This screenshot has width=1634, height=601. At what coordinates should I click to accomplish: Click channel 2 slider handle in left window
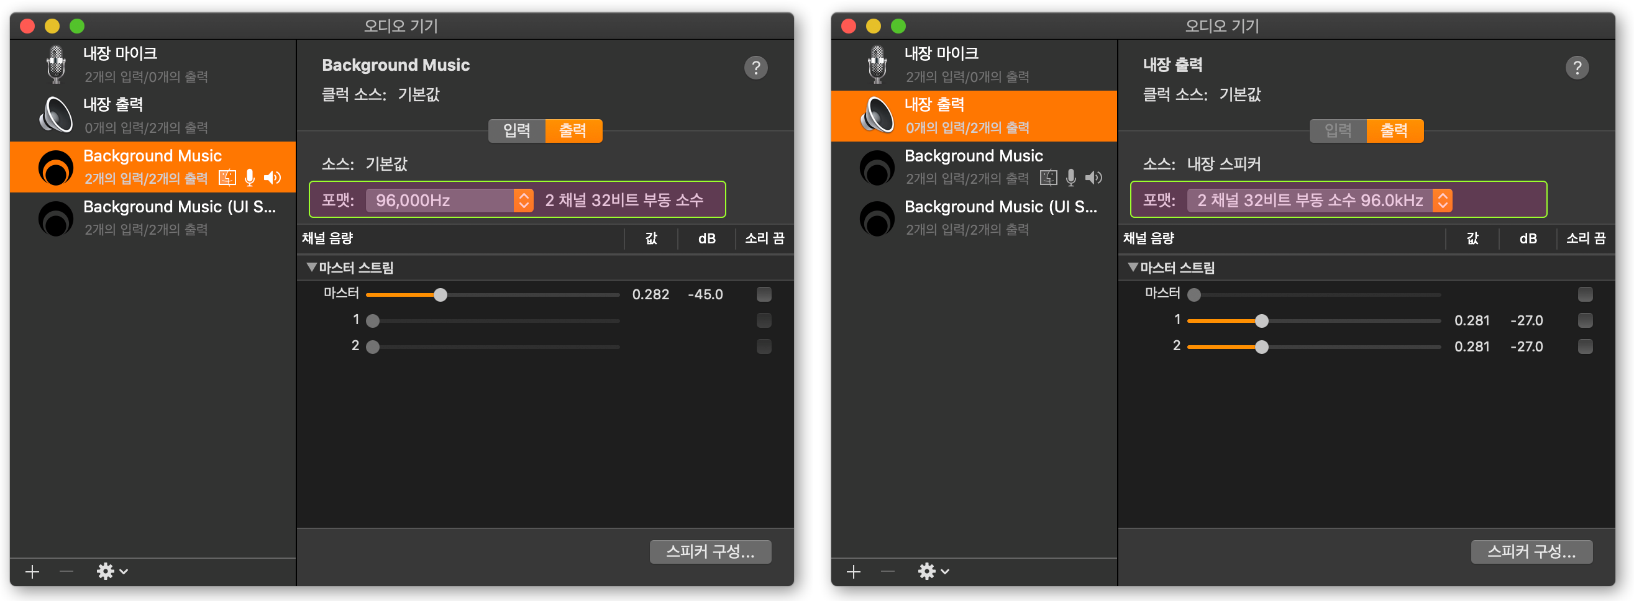tap(373, 347)
